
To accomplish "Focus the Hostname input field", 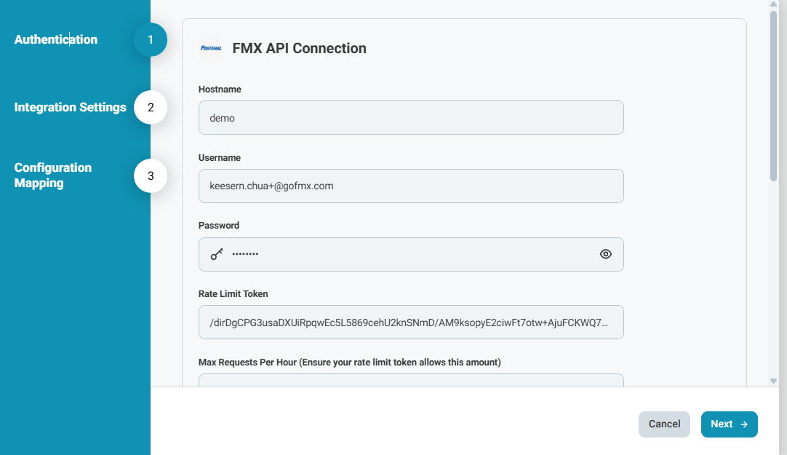I will click(x=411, y=118).
